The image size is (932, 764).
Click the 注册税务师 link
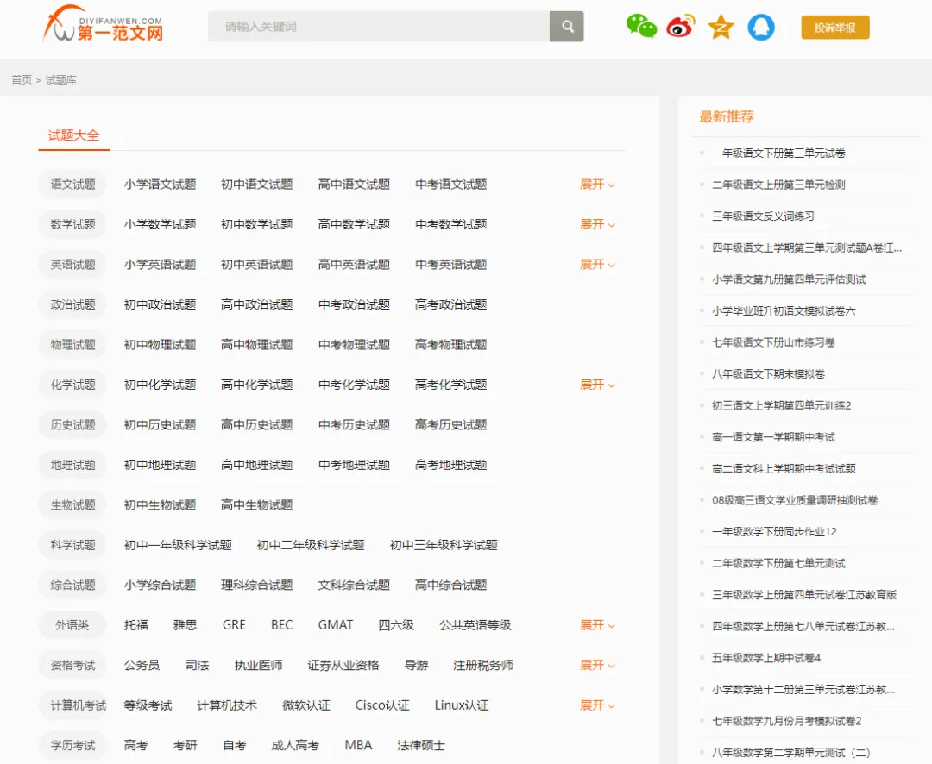click(482, 665)
